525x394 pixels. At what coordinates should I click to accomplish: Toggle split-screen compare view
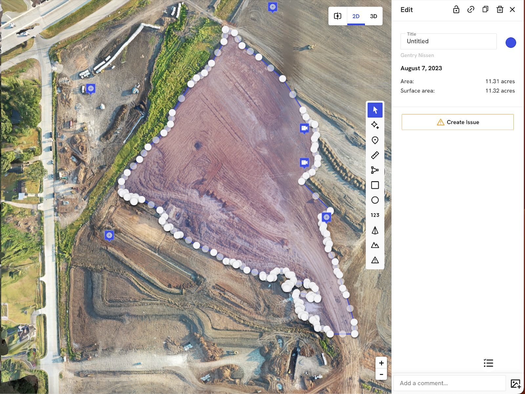pos(338,16)
